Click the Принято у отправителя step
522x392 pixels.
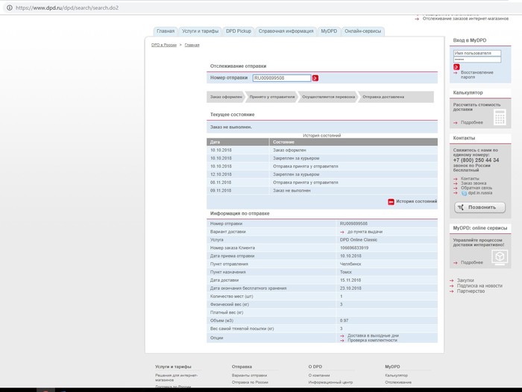(272, 97)
